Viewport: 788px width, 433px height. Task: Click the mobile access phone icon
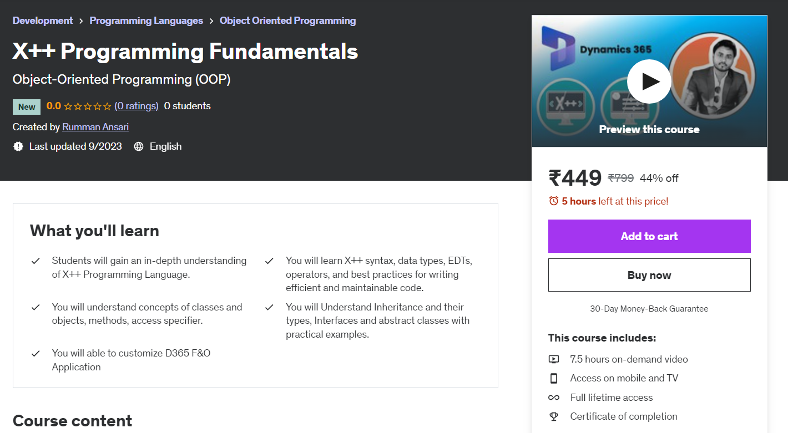click(553, 378)
